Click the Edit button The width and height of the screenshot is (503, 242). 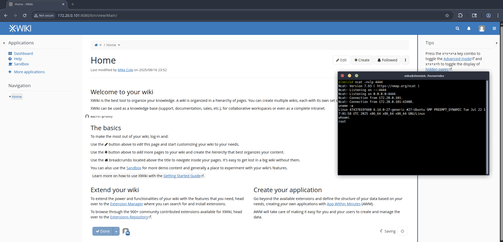pyautogui.click(x=341, y=60)
